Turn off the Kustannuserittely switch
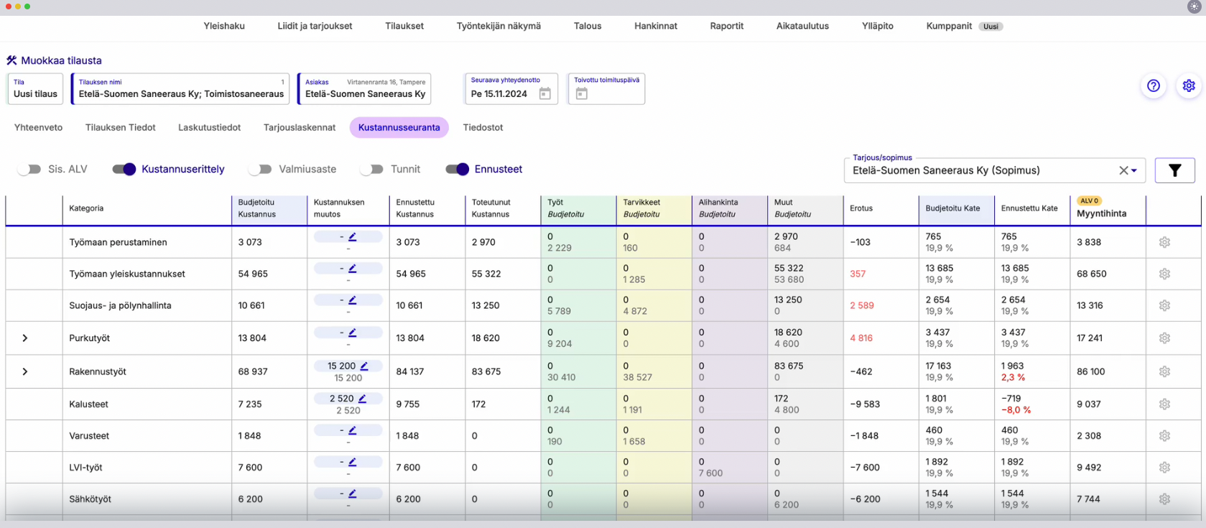This screenshot has width=1206, height=528. click(124, 170)
